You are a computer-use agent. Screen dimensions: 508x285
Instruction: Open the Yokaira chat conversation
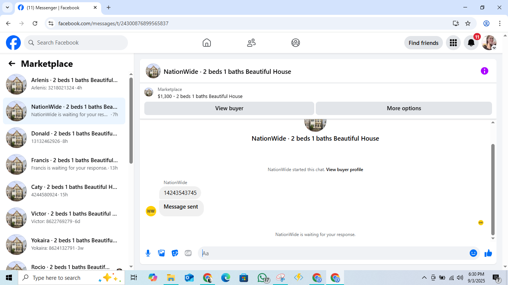(x=64, y=245)
